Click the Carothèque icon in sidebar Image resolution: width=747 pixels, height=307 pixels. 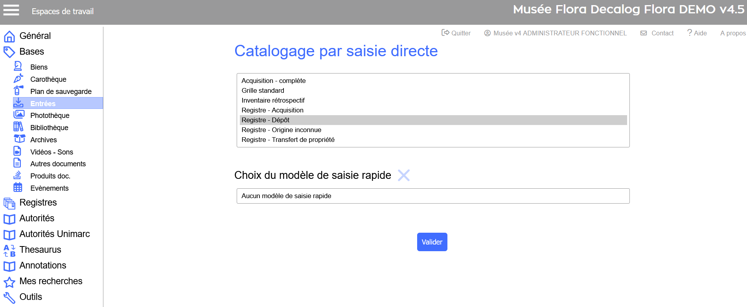pos(18,79)
